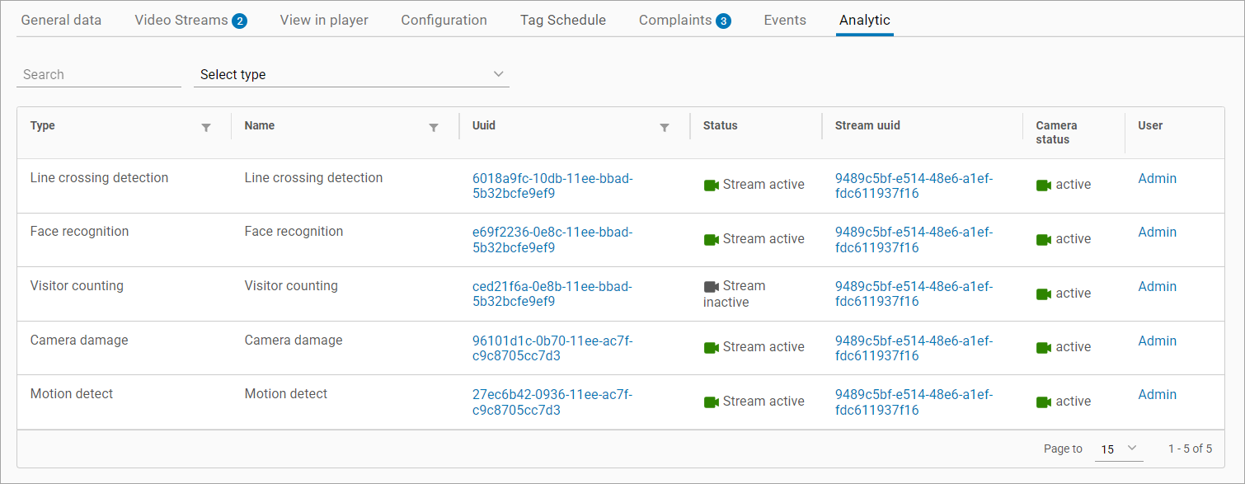Viewport: 1245px width, 484px height.
Task: Click the Type column filter icon
Action: click(x=206, y=128)
